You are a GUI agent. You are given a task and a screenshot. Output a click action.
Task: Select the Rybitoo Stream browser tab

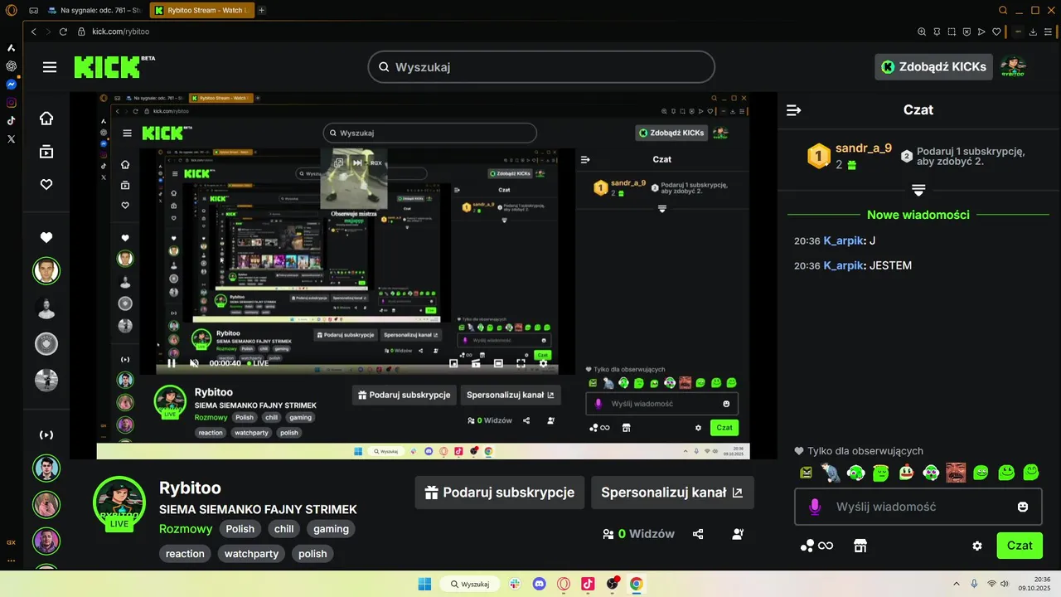201,11
